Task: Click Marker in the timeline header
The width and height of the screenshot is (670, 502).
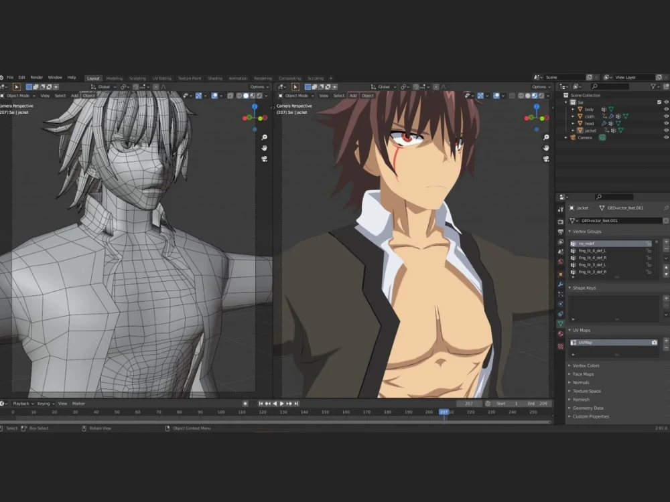Action: 78,404
